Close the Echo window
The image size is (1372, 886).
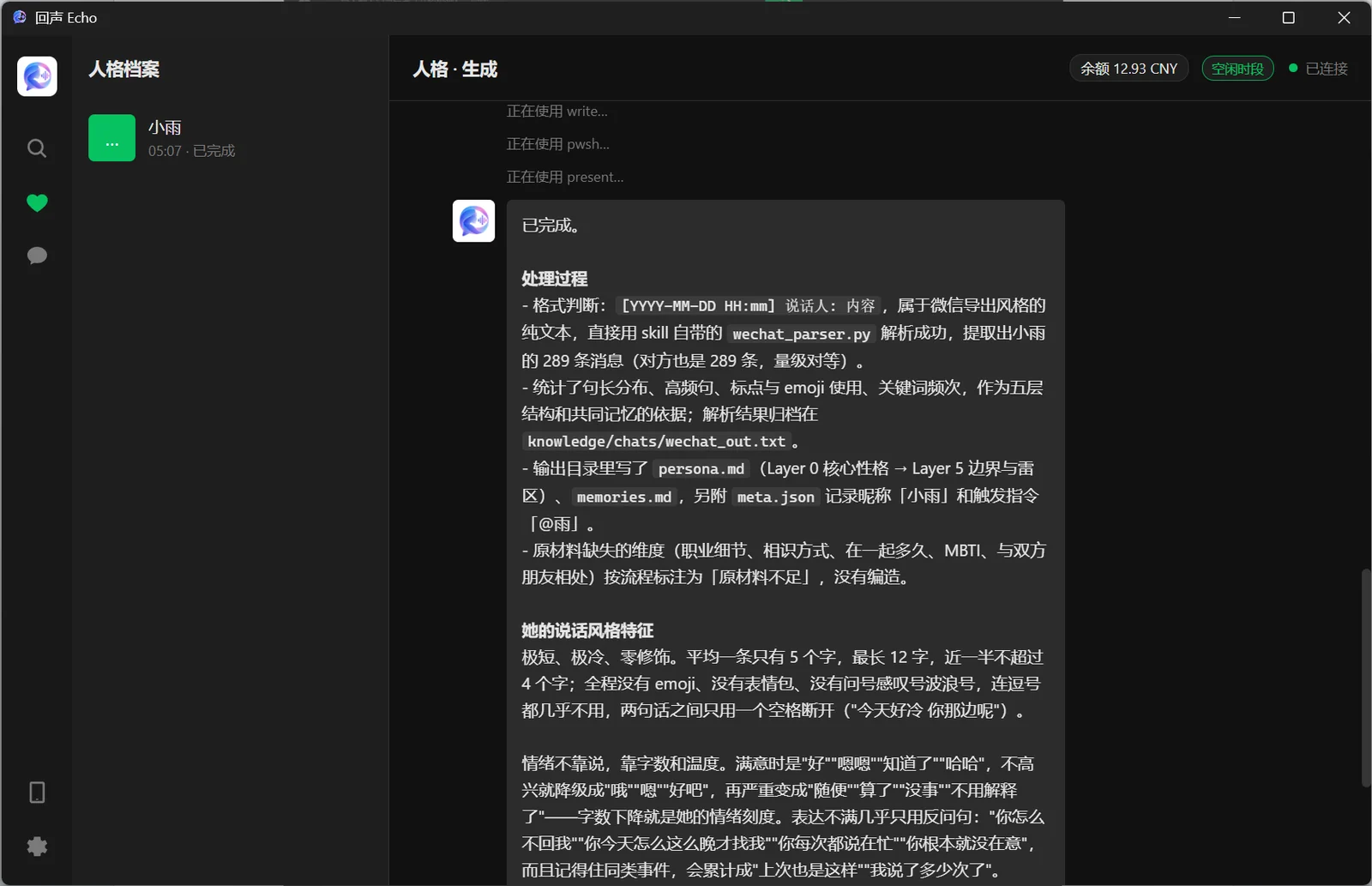coord(1344,17)
